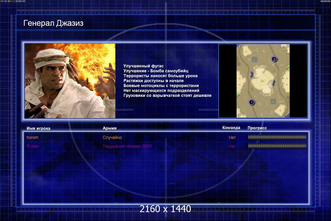Click the team value "Нет" in horom's row
Screen dimensions: 331x221
tap(232, 137)
